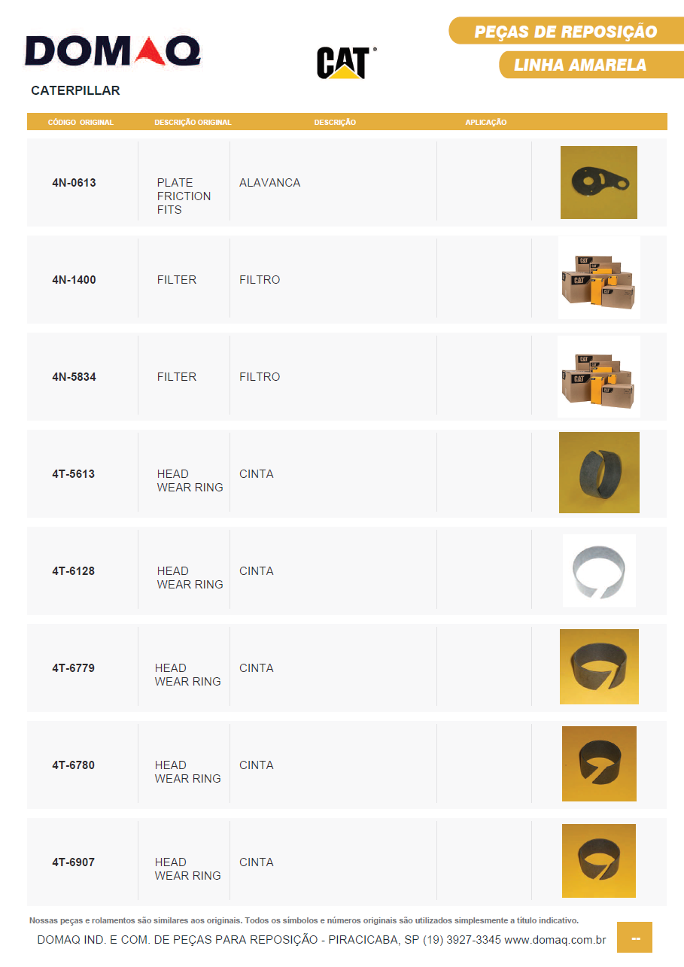Select part code 4T-5613
Screen dimensions: 684x967
tap(74, 474)
